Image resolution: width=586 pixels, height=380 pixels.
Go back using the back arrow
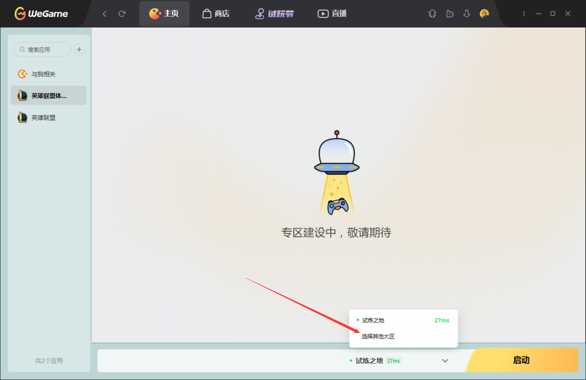(105, 14)
